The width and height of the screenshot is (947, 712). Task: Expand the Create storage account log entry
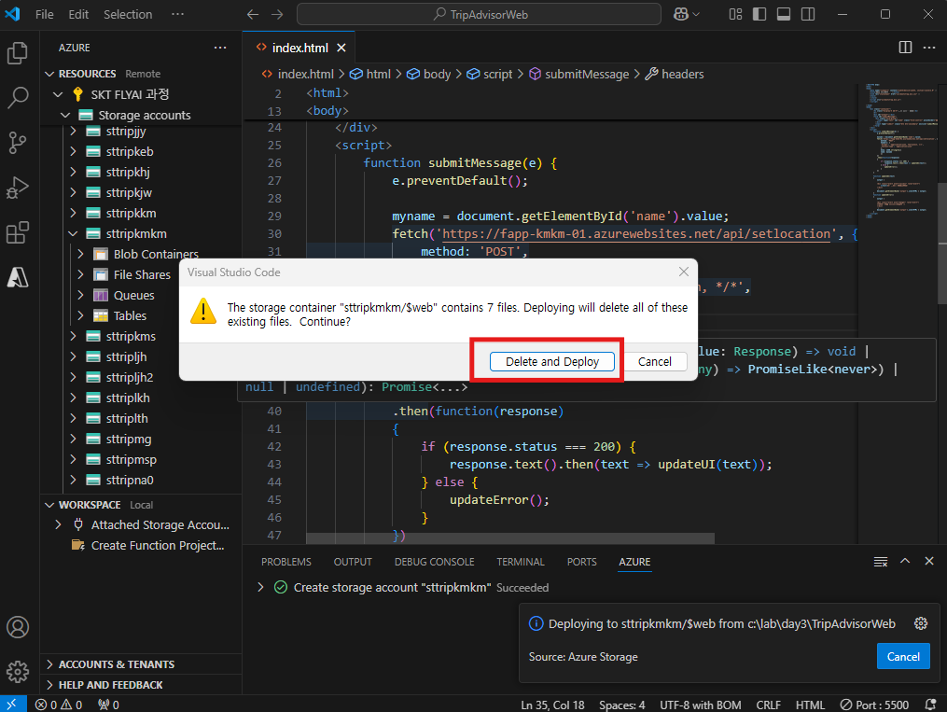[x=260, y=587]
